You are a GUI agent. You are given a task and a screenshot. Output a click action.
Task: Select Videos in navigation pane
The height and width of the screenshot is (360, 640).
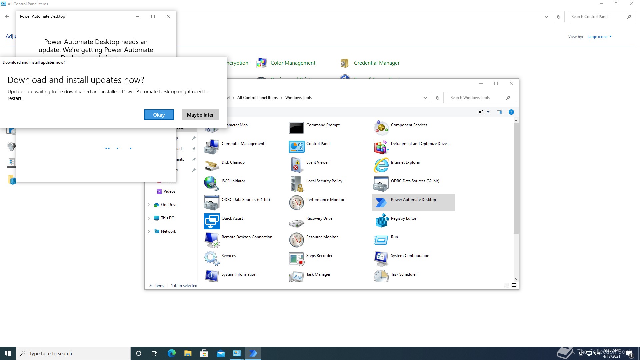[169, 191]
